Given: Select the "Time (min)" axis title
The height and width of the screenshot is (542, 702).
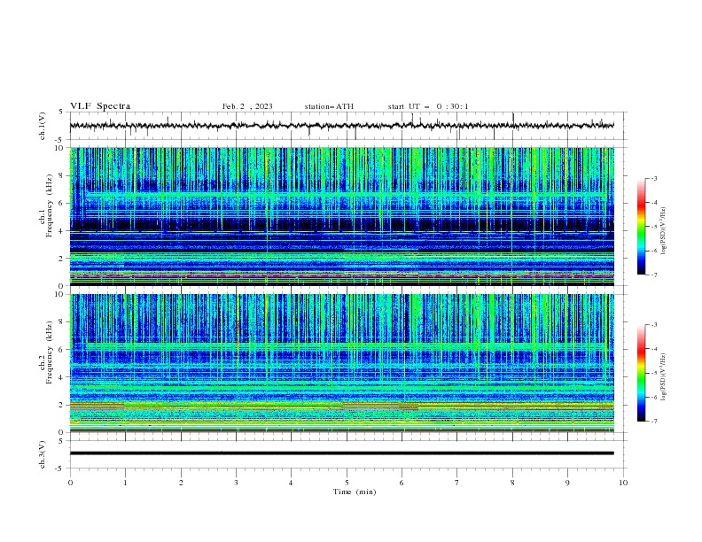Looking at the screenshot, I should pyautogui.click(x=355, y=492).
